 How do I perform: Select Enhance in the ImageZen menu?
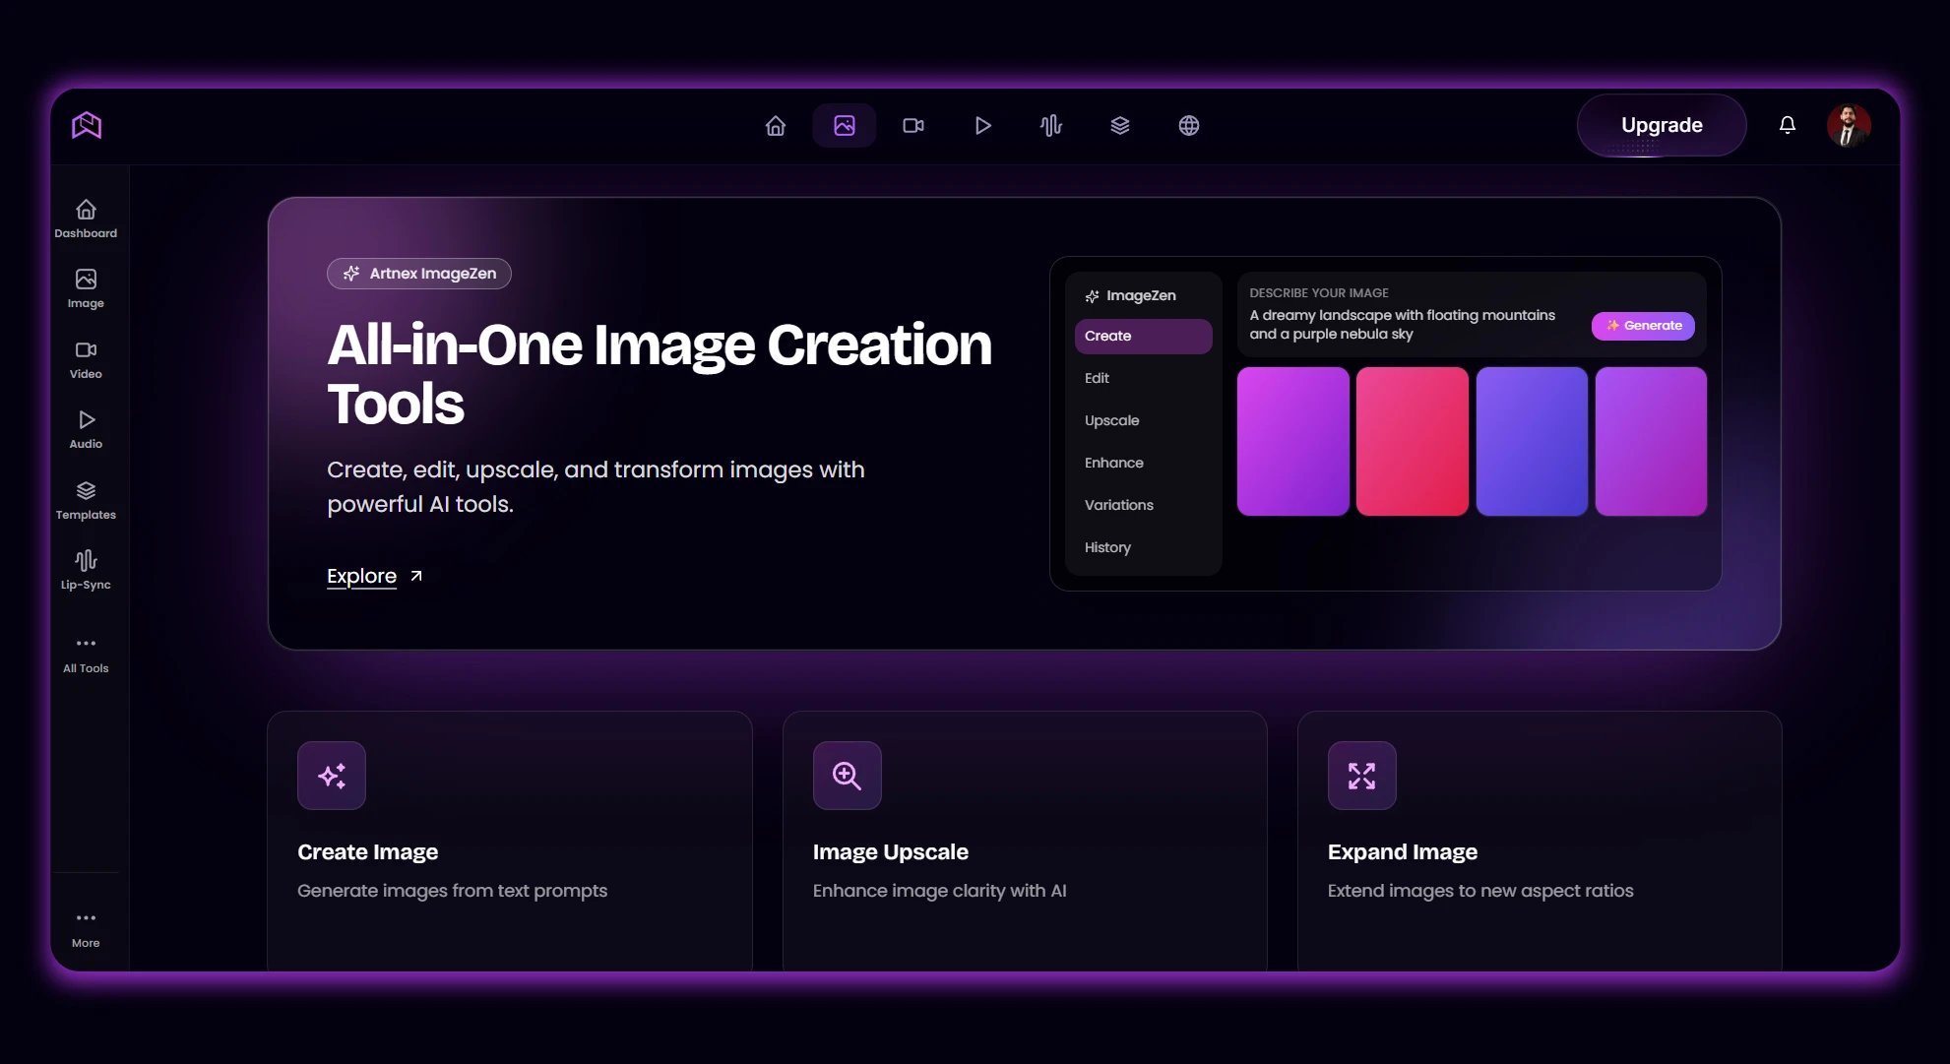tap(1143, 463)
